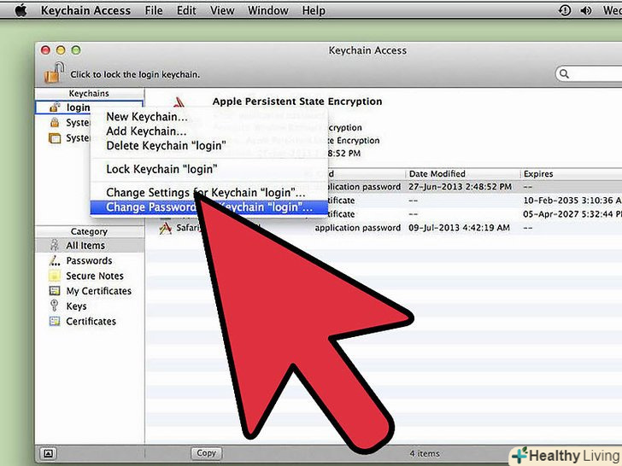Toggle the info view button at bottom left
This screenshot has height=466, width=622.
[48, 453]
